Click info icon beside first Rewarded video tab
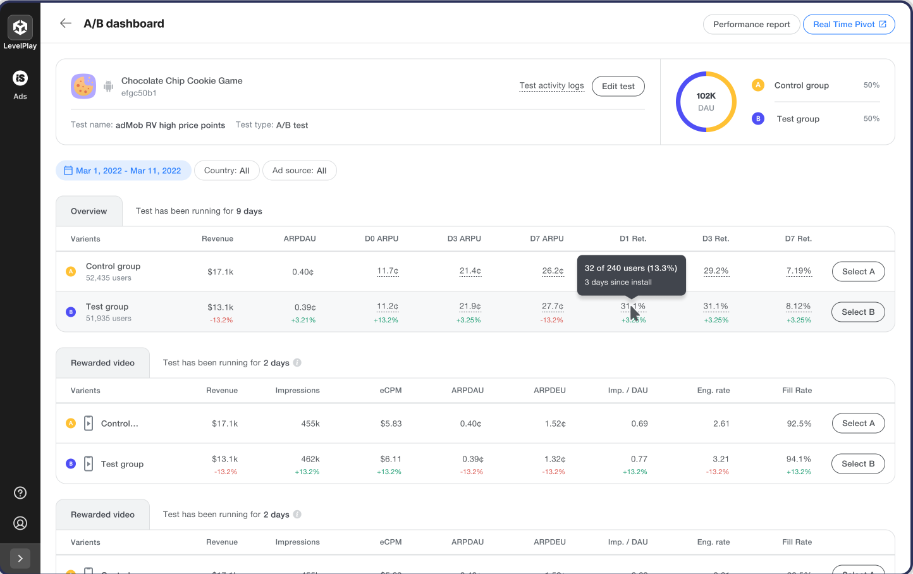The height and width of the screenshot is (574, 913). (x=297, y=363)
